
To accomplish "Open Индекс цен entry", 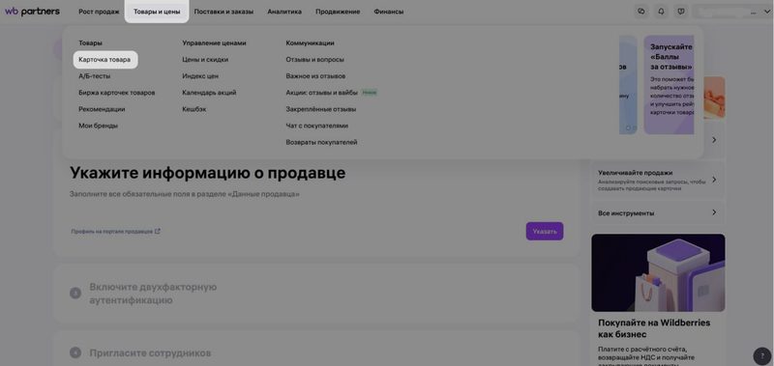I will click(x=200, y=76).
